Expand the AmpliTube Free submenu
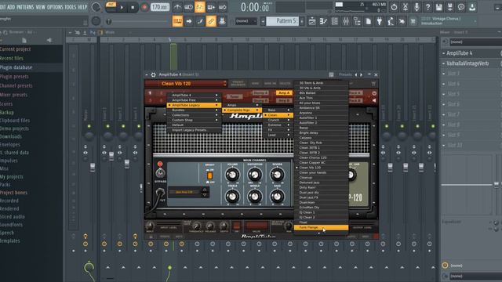This screenshot has width=502, height=282. 194,100
